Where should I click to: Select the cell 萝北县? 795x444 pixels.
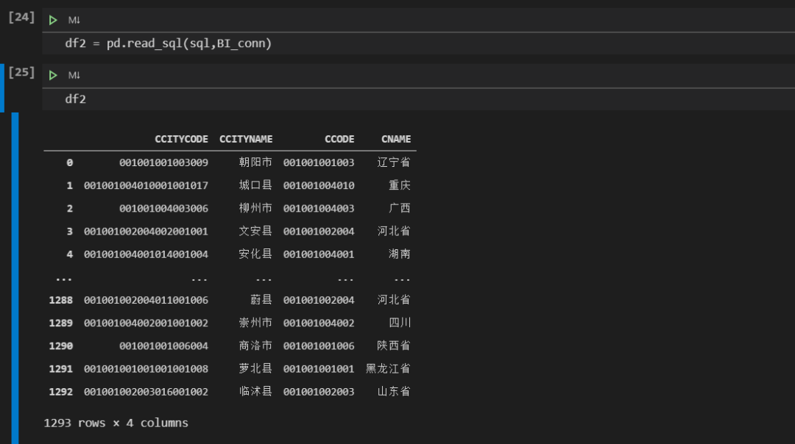tap(255, 368)
